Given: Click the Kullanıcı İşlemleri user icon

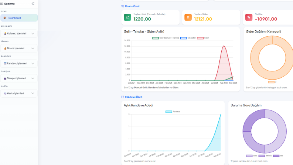Looking at the screenshot, I should tap(5, 34).
